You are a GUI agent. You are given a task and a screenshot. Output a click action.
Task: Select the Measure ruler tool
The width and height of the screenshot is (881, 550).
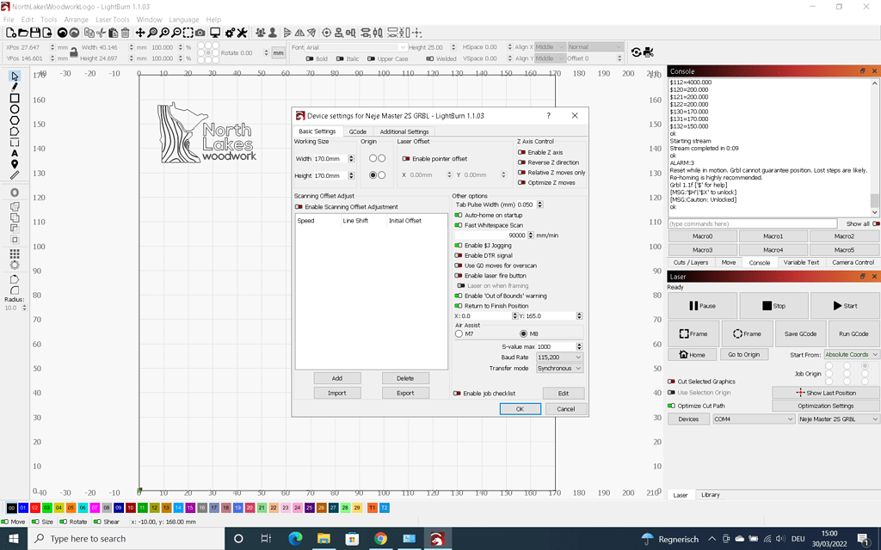15,175
